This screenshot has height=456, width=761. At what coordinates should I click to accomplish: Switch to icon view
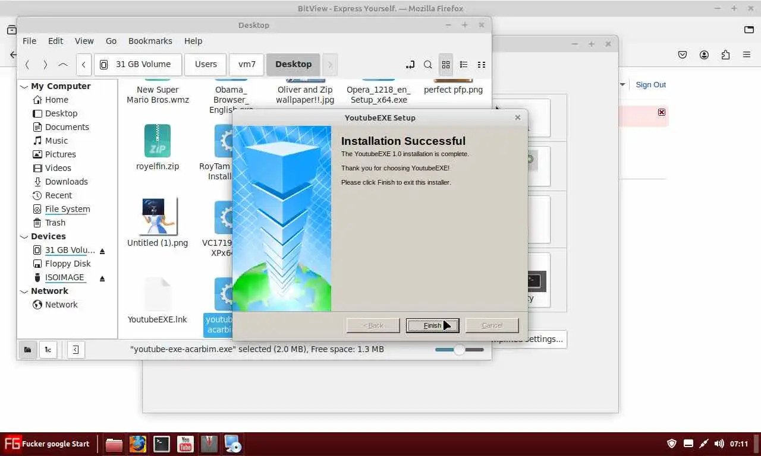(x=446, y=65)
